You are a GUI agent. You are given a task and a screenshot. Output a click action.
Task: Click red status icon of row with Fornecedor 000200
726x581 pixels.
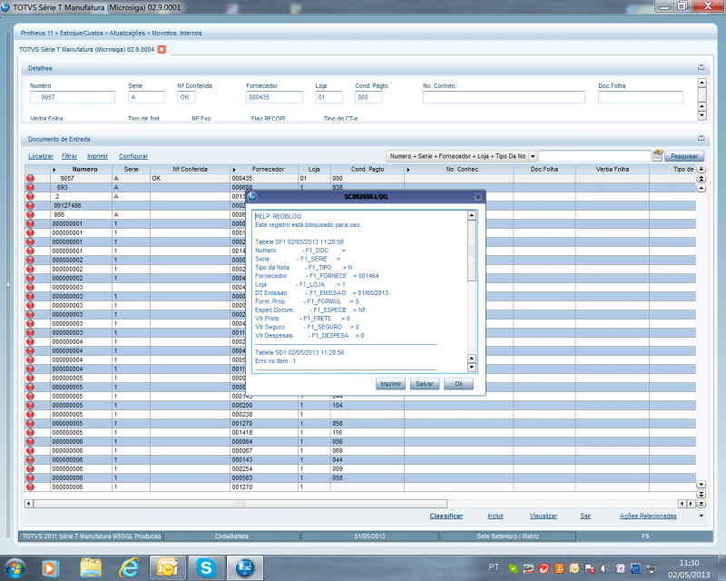(31, 406)
